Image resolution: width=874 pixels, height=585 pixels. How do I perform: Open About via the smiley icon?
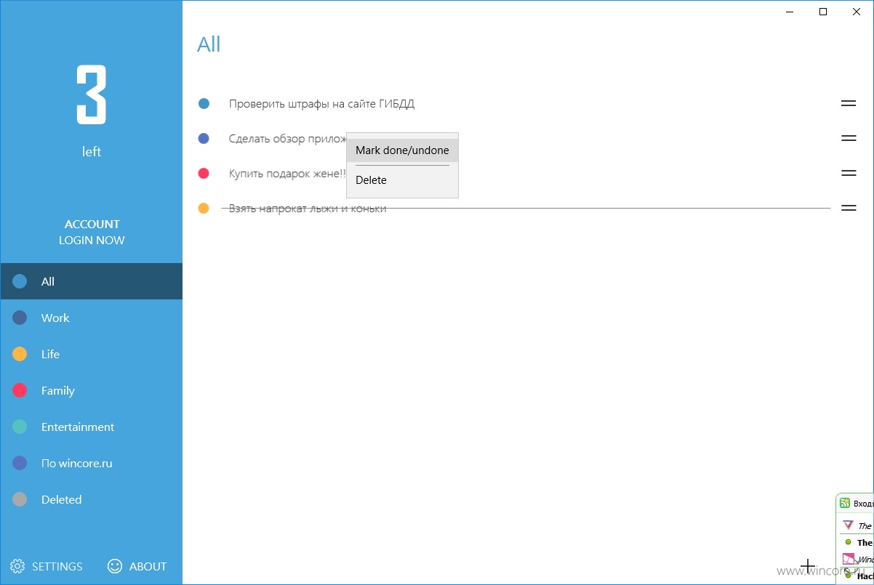point(115,566)
